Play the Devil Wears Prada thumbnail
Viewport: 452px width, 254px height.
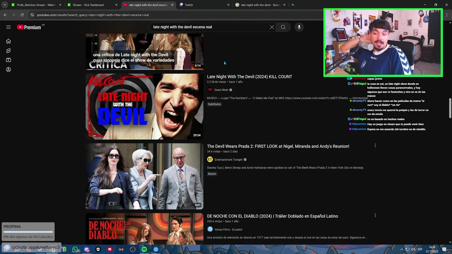144,176
